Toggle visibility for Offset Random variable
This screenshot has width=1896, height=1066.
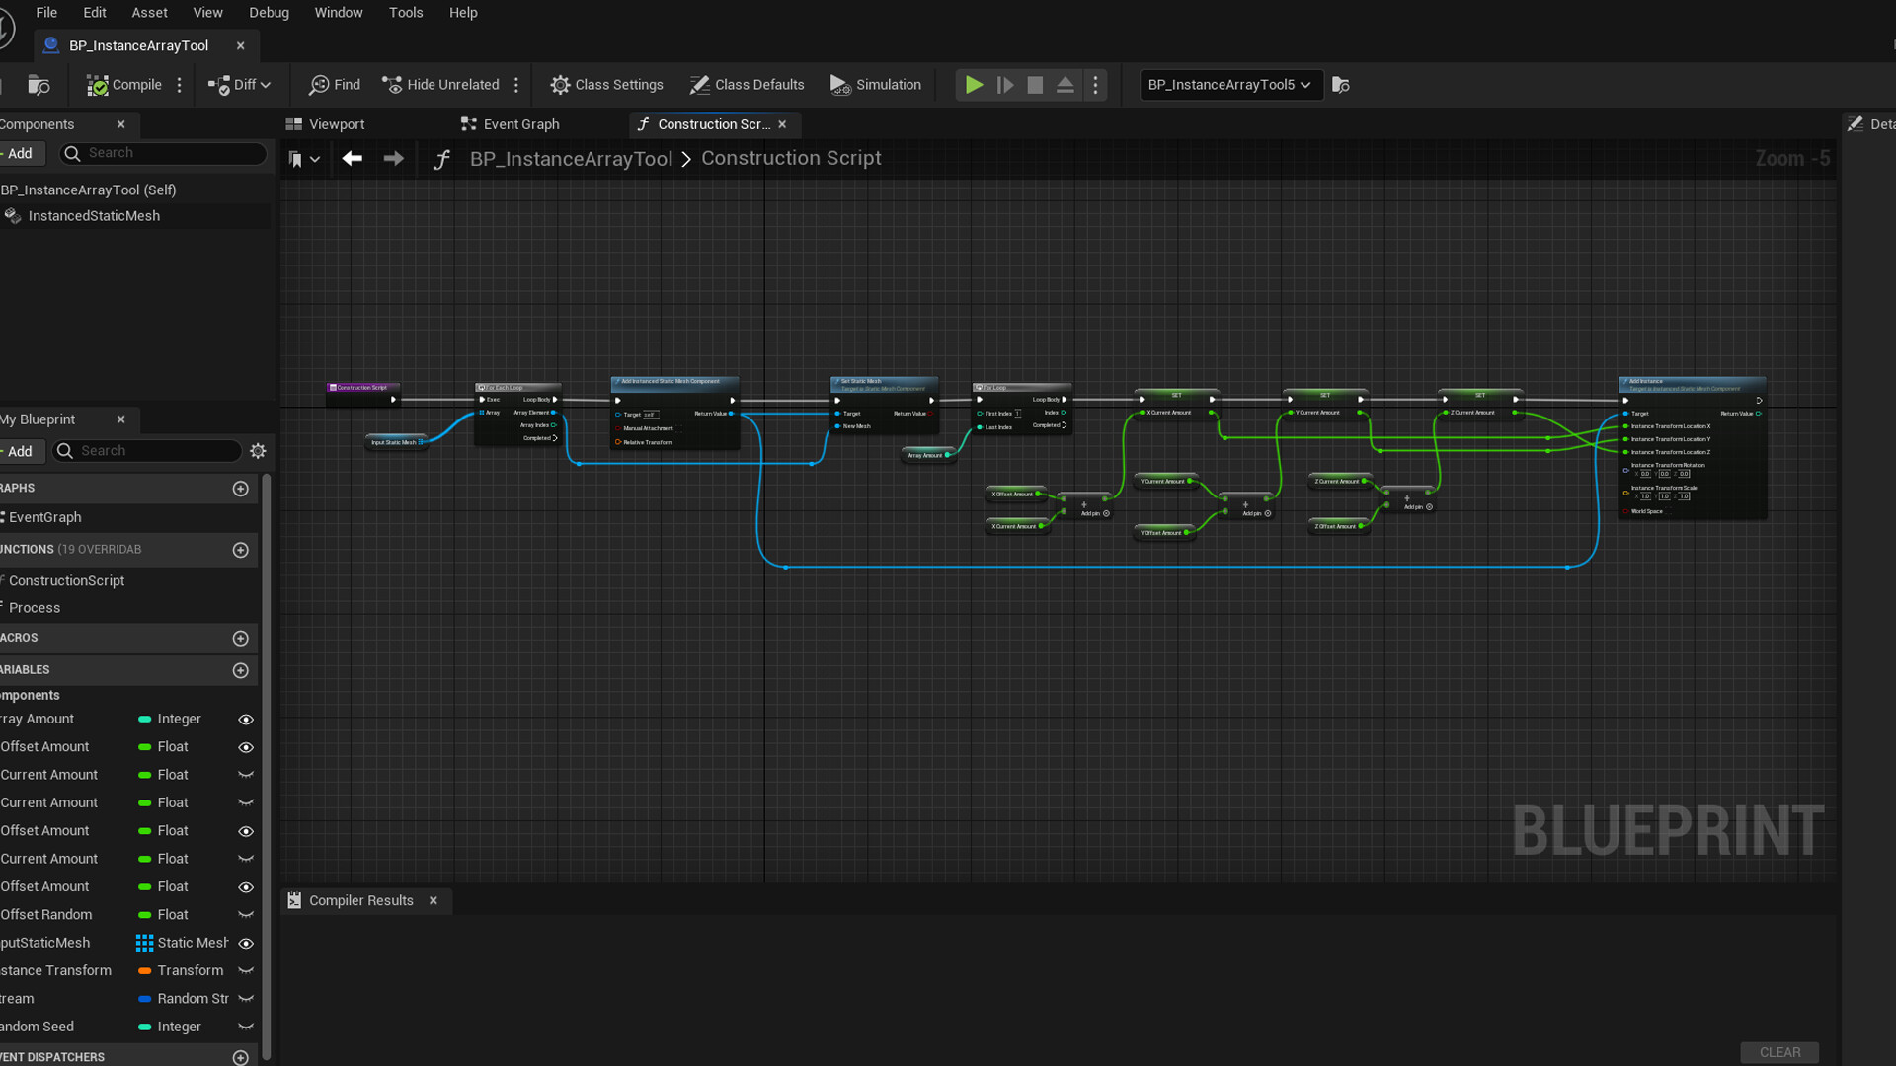[246, 915]
